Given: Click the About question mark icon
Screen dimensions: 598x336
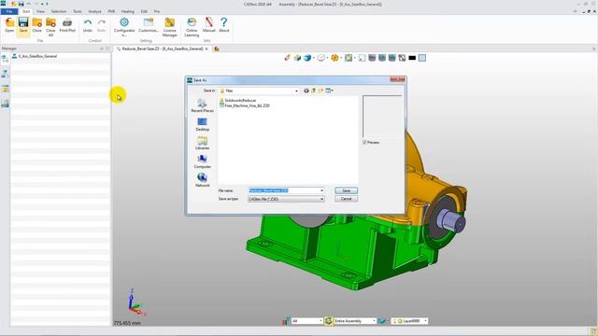Looking at the screenshot, I should (224, 25).
